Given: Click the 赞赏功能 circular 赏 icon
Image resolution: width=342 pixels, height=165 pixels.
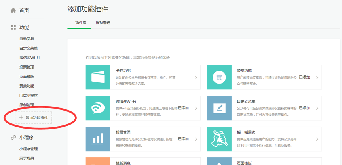Looking at the screenshot, I should pyautogui.click(x=219, y=77).
